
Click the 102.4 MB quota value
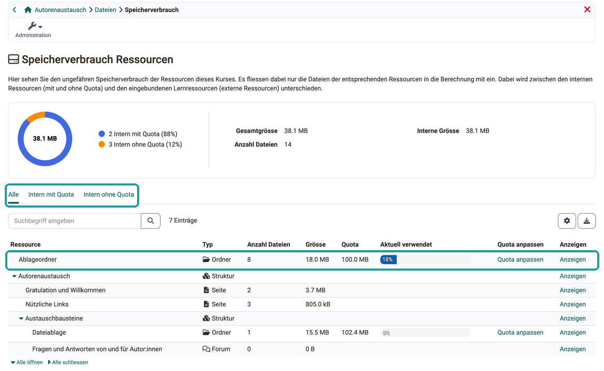tap(355, 332)
